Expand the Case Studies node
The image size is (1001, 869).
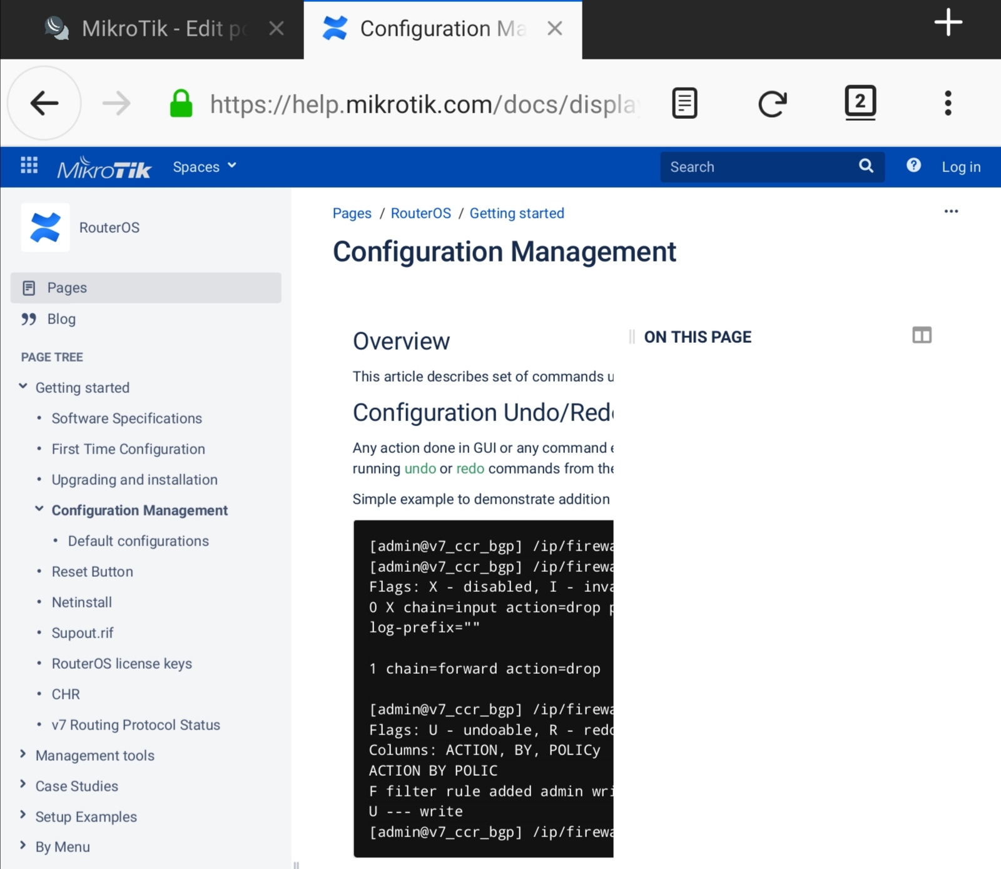23,785
